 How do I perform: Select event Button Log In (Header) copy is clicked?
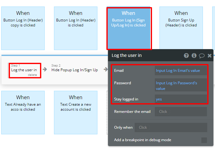[23, 28]
